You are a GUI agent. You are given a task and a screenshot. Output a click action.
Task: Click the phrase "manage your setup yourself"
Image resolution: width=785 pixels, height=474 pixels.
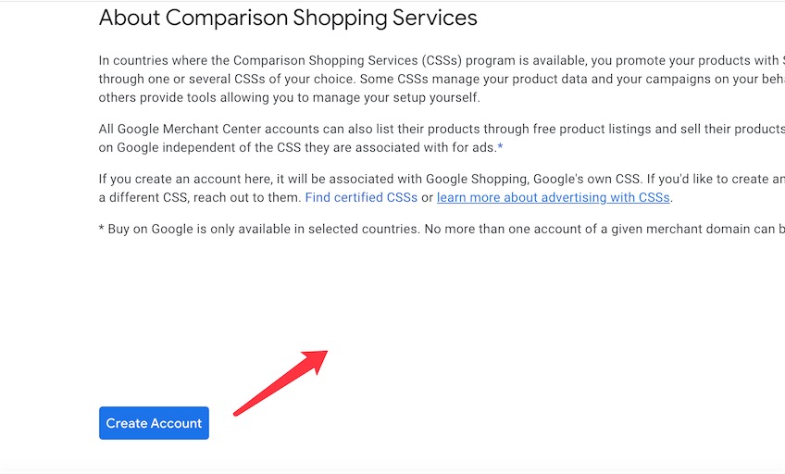click(392, 97)
